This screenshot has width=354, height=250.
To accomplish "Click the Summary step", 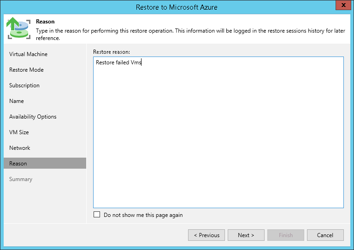I will (21, 179).
